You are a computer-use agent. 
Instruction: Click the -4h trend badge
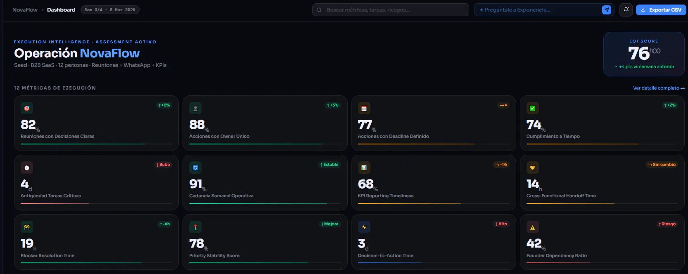164,224
